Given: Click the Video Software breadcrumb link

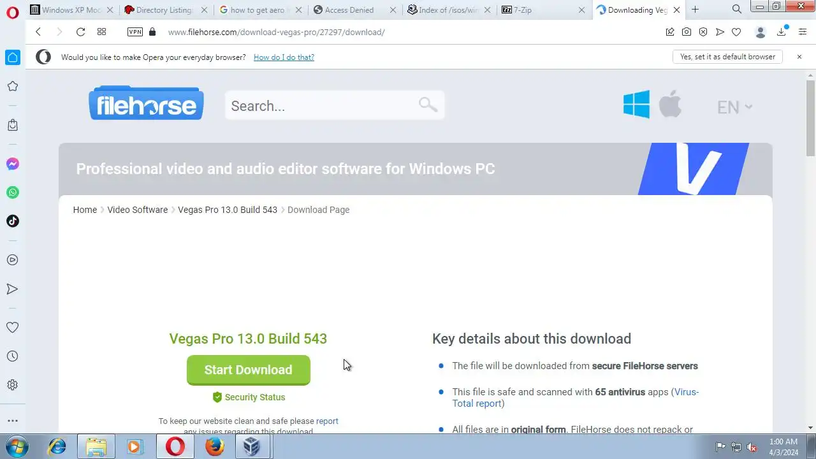Looking at the screenshot, I should (138, 210).
